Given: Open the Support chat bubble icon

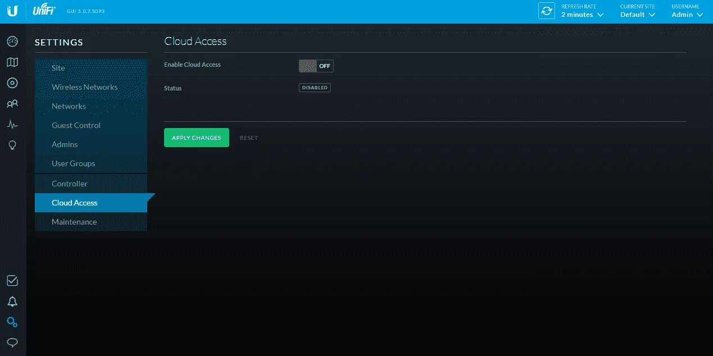Looking at the screenshot, I should (x=12, y=343).
